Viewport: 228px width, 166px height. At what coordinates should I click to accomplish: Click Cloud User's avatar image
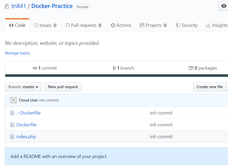13,100
